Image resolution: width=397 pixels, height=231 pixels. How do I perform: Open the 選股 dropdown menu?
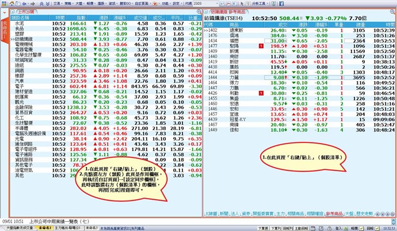click(102, 3)
